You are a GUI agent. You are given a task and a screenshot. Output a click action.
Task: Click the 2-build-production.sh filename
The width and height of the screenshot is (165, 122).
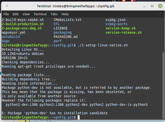[x=22, y=24]
